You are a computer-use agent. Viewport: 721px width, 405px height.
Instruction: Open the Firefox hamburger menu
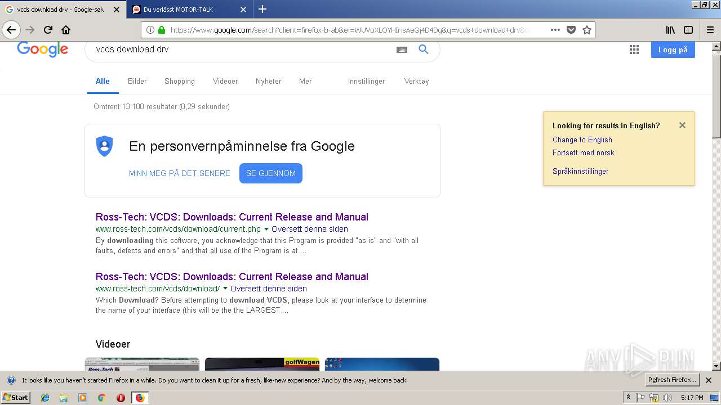(x=710, y=30)
